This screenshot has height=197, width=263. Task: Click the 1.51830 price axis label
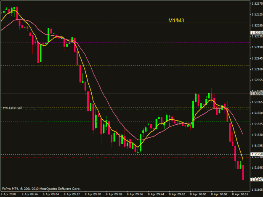coord(257,135)
